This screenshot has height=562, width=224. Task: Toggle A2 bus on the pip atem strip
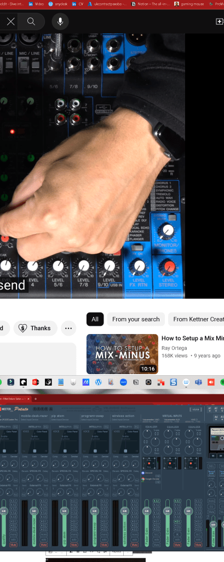click(73, 505)
